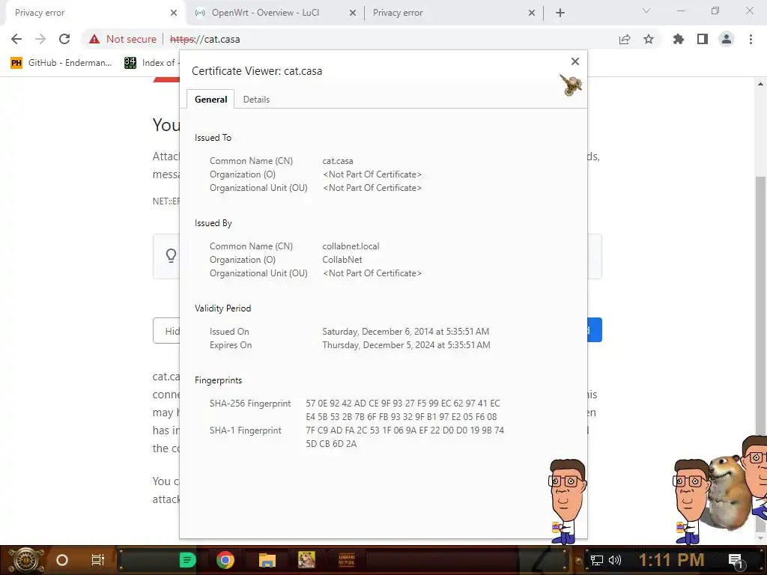Open the volume speaker tray icon
Screen dimensions: 767x575
coord(615,560)
